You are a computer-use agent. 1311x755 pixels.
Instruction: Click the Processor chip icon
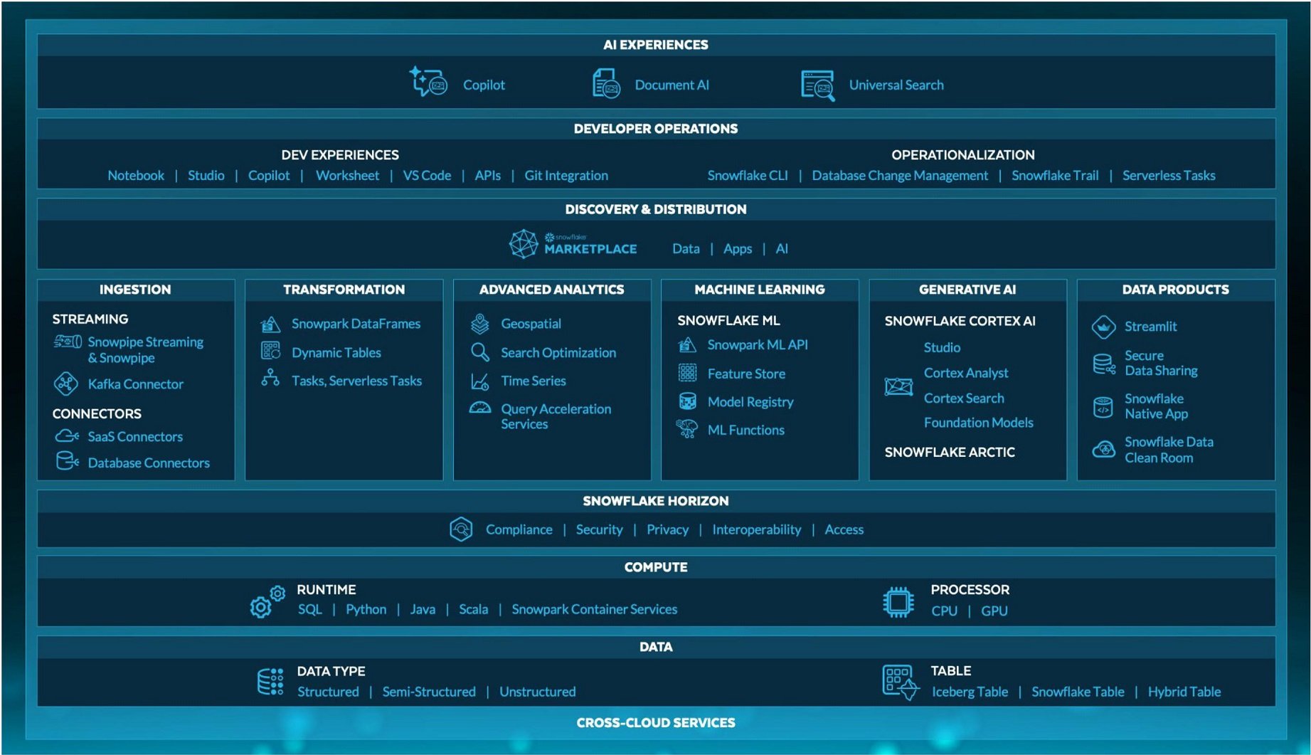point(898,602)
